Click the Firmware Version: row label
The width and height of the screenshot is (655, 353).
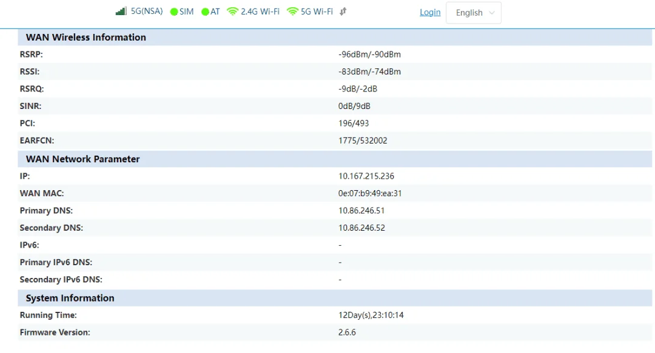pos(55,332)
